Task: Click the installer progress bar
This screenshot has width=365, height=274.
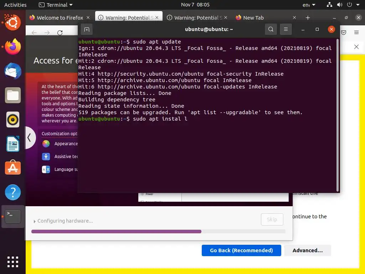Action: pos(158,232)
